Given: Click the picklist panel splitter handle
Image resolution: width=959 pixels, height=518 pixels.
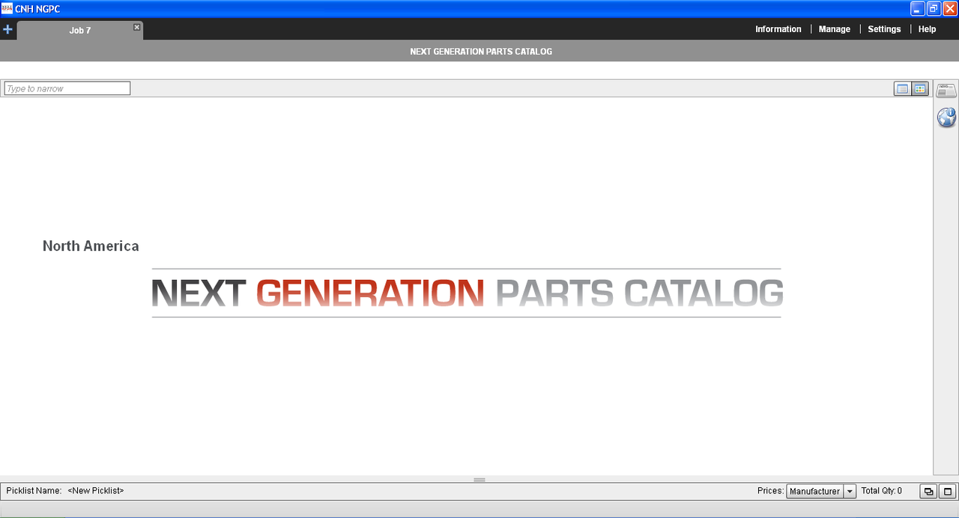Looking at the screenshot, I should [x=479, y=480].
